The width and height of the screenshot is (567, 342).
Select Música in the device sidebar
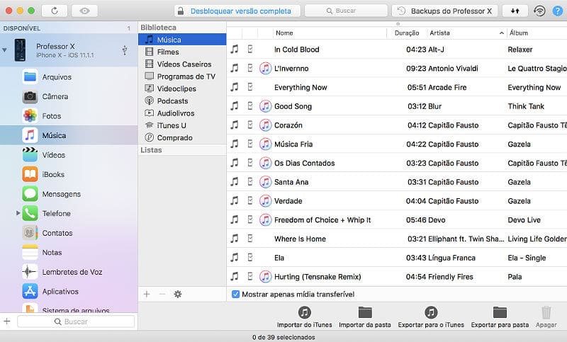(69, 135)
